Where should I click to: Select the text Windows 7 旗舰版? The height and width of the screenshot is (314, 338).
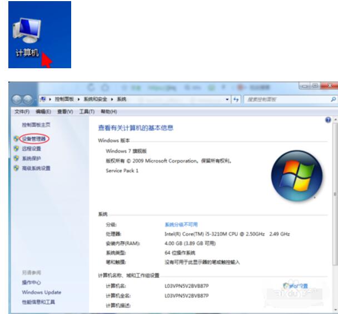(126, 151)
